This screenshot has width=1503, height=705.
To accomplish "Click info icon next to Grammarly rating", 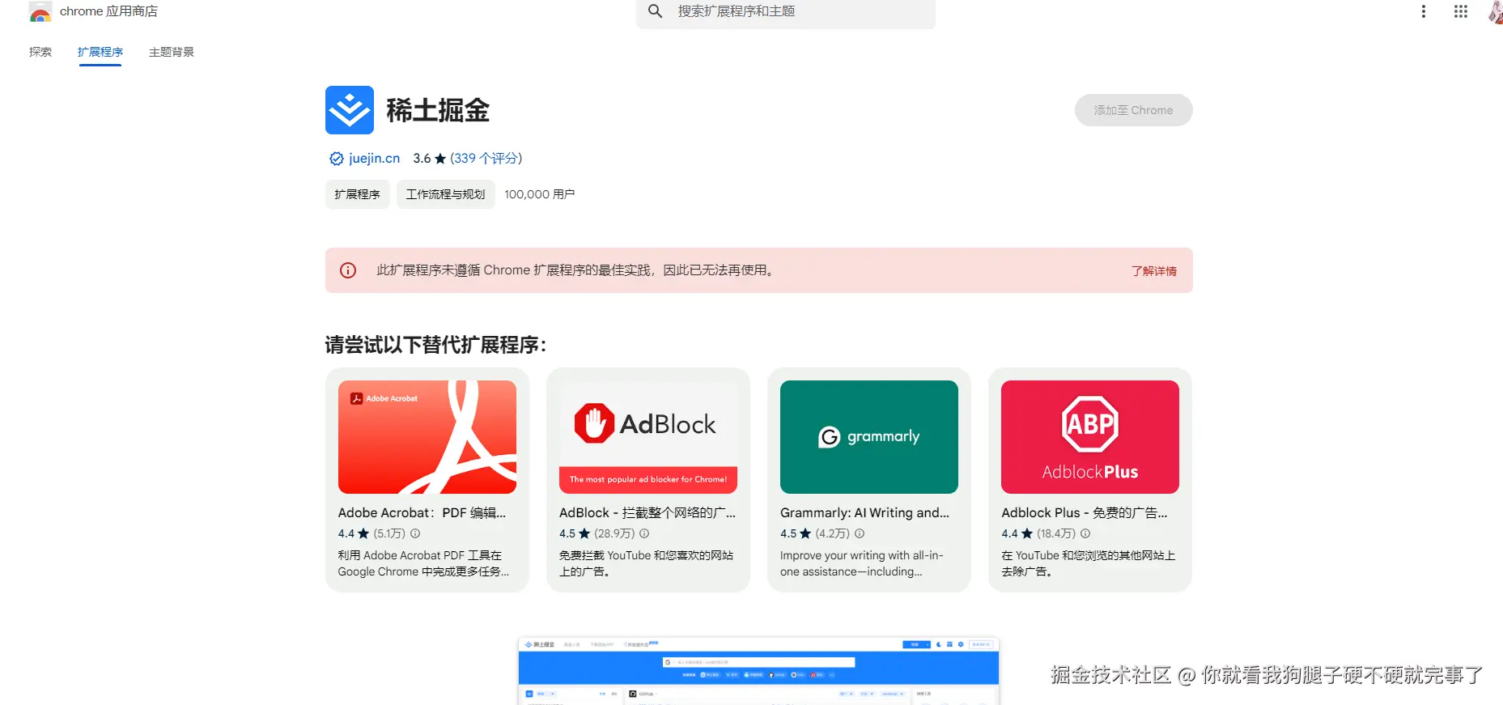I will pos(860,533).
